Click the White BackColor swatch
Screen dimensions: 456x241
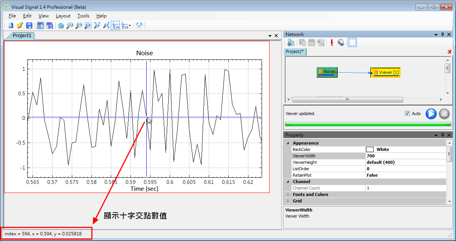pos(369,149)
